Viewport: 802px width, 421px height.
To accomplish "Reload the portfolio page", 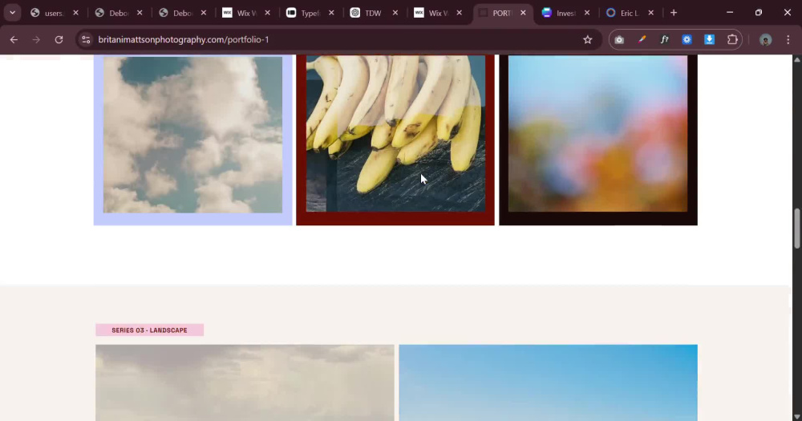I will (x=59, y=39).
